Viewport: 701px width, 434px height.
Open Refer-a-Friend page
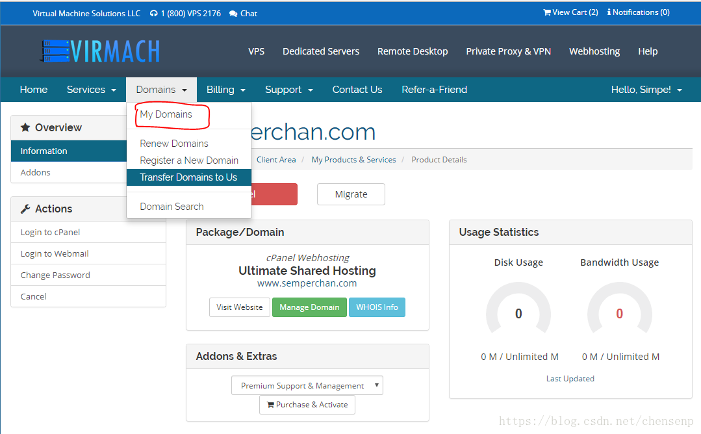[x=434, y=90]
